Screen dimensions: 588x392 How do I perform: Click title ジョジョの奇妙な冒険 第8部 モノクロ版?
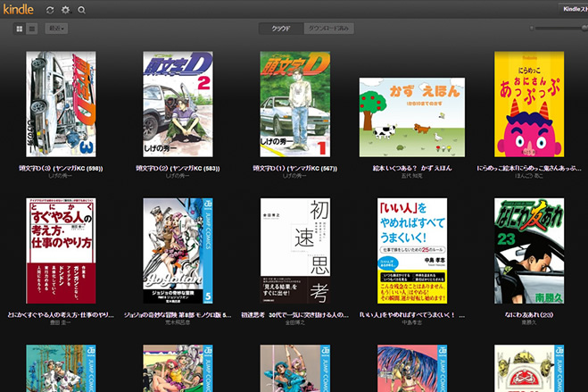coord(178,315)
